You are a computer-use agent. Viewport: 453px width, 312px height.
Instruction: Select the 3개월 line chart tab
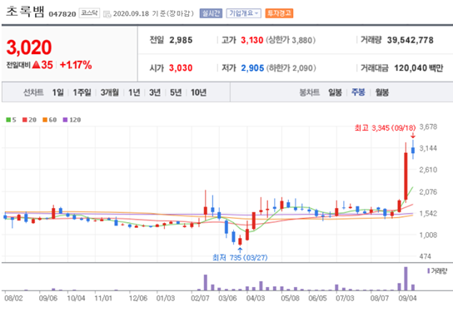point(109,92)
